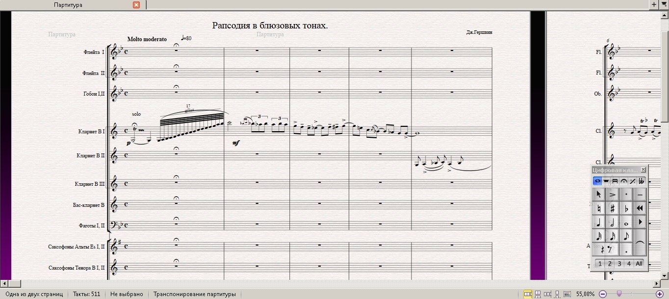The height and width of the screenshot is (299, 669).
Task: Click 'Одна из двух страниц' in status bar
Action: pos(34,294)
